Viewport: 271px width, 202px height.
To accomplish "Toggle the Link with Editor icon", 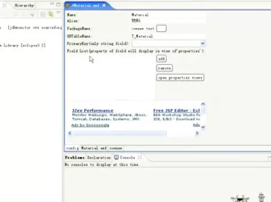I will tap(51, 14).
